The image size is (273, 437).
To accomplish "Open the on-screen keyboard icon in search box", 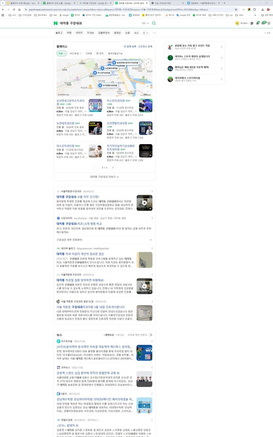I will pos(144,23).
